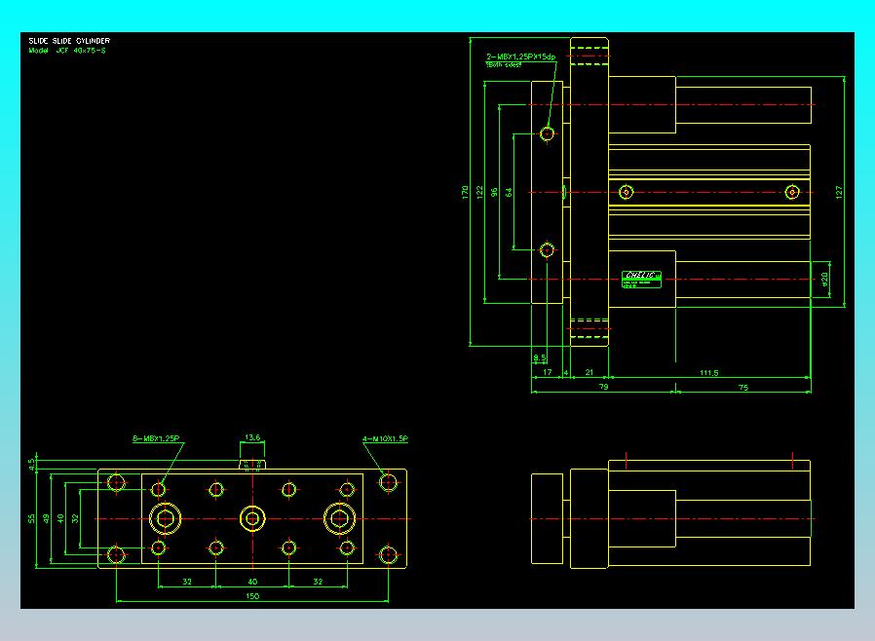Click the 127 dimension value
875x641 pixels.
click(x=839, y=193)
